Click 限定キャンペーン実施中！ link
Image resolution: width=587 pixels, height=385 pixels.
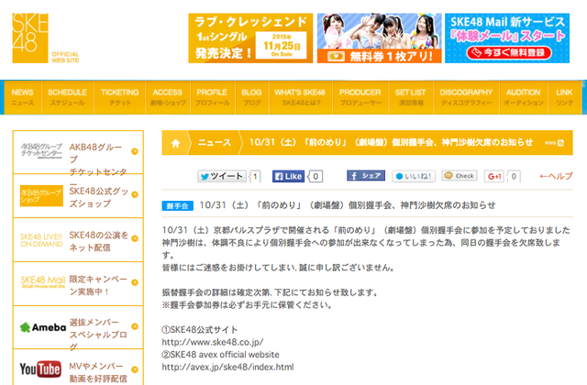(98, 285)
